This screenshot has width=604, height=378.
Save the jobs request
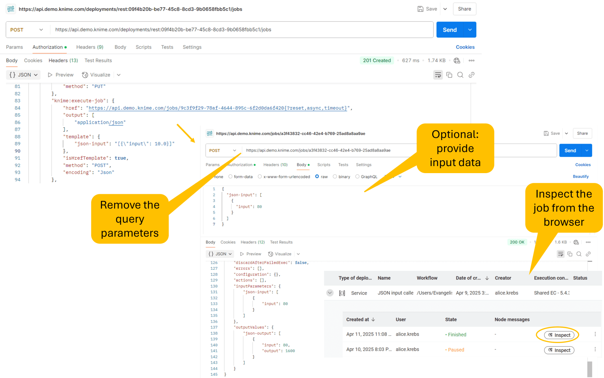[x=552, y=133]
